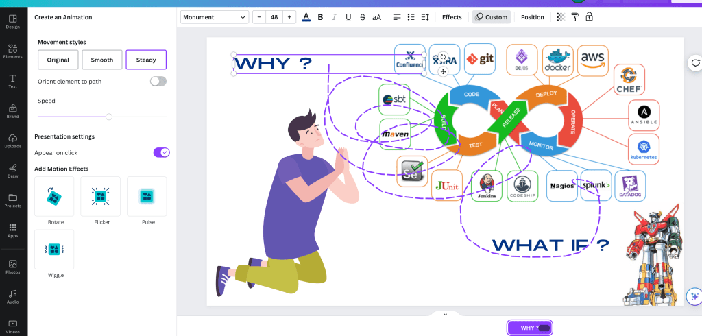Open the Photos panel
702x336 pixels.
click(x=13, y=267)
